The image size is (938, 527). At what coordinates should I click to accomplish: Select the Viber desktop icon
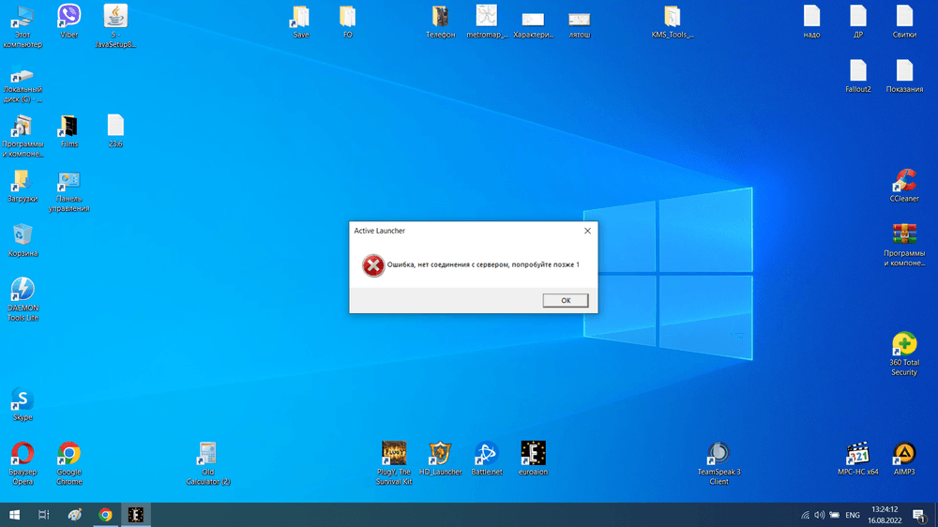coord(69,17)
